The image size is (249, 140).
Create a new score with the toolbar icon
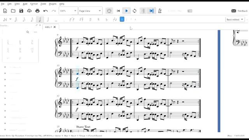[5, 11]
